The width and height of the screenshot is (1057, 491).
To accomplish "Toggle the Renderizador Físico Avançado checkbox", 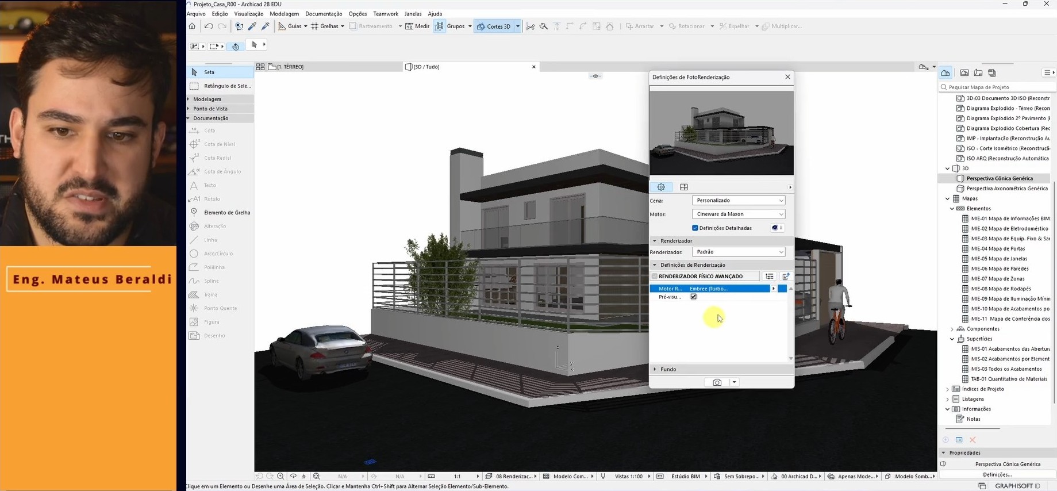I will click(655, 277).
